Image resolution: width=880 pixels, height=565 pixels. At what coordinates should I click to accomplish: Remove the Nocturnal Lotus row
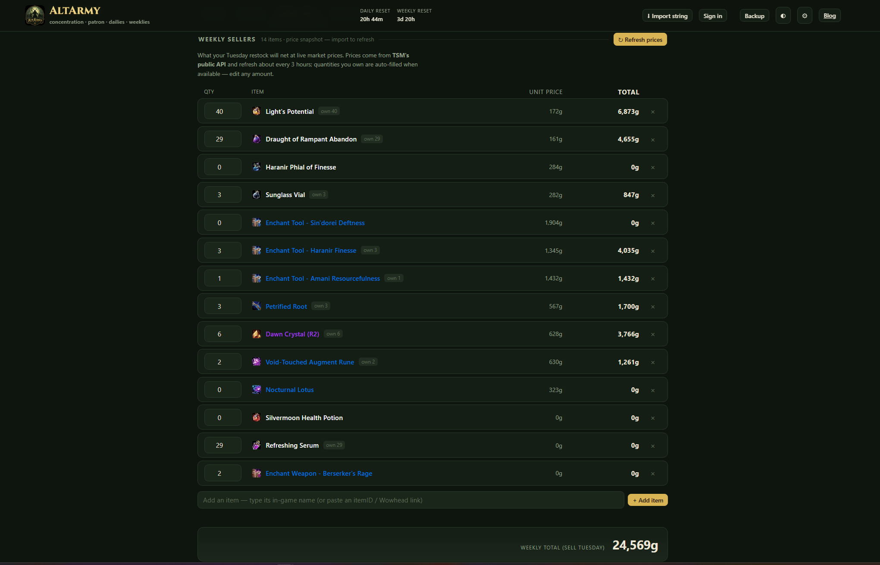(x=653, y=390)
